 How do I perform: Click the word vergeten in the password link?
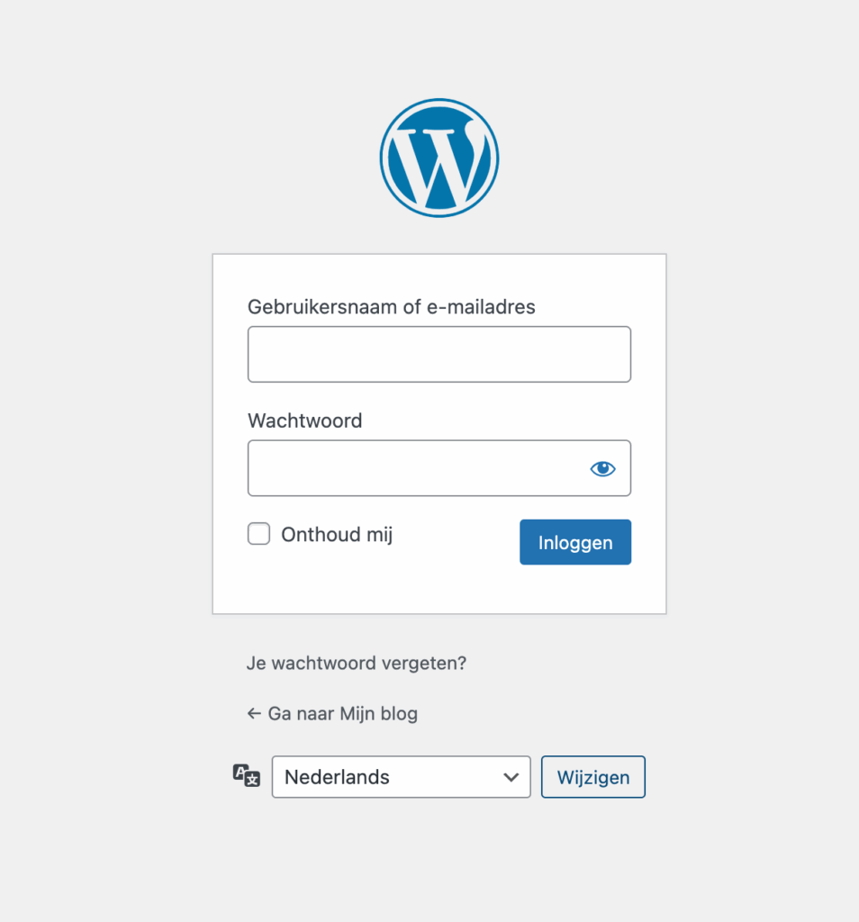pyautogui.click(x=424, y=664)
